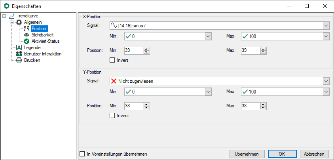Confirm with the OK button

[282, 154]
